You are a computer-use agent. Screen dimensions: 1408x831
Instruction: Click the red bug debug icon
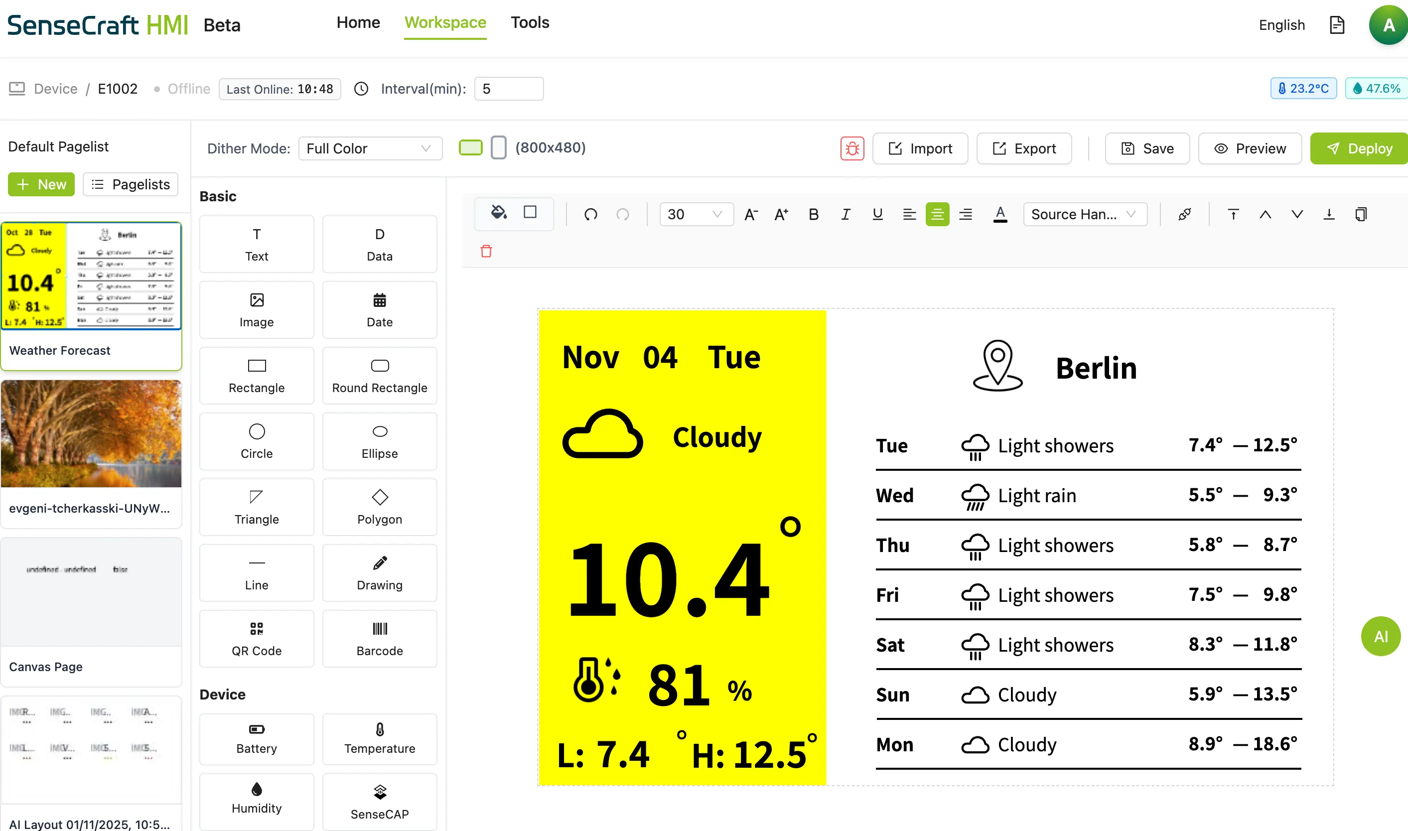pos(851,148)
